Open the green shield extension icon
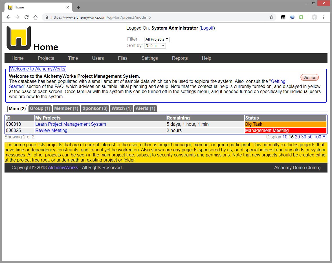Screen dimensions: 332x263 pos(301,17)
